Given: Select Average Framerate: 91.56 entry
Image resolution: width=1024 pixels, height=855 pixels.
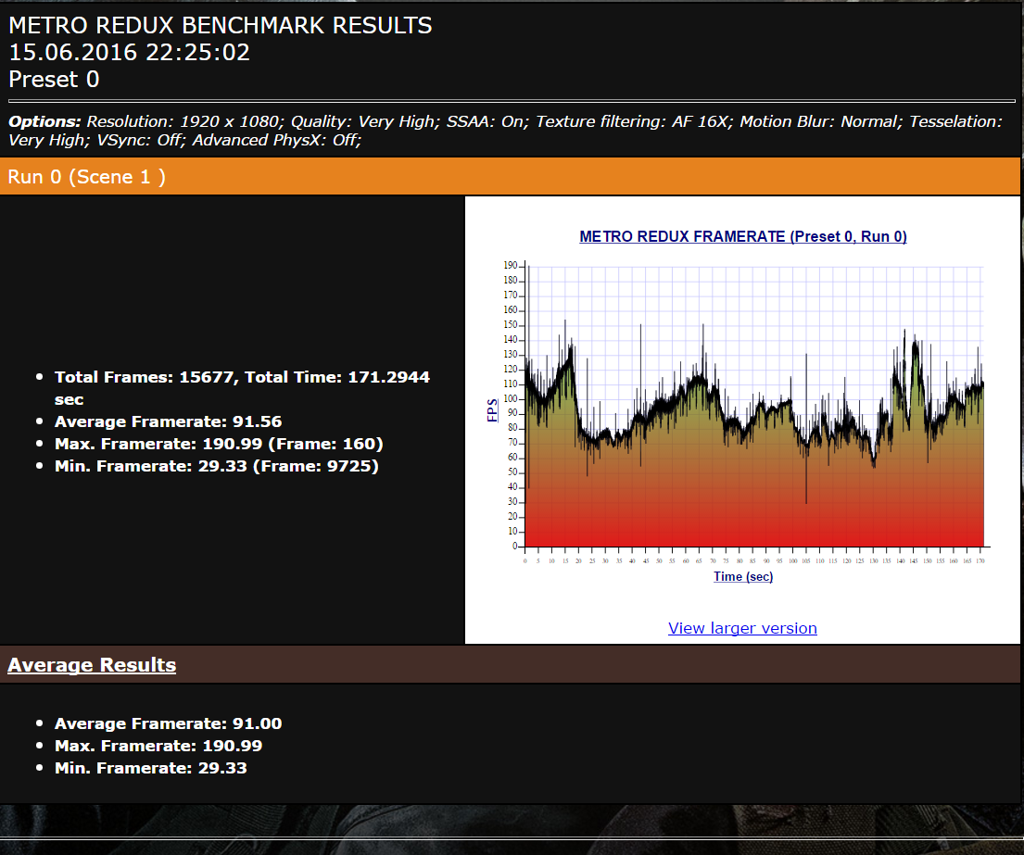Looking at the screenshot, I should 168,421.
